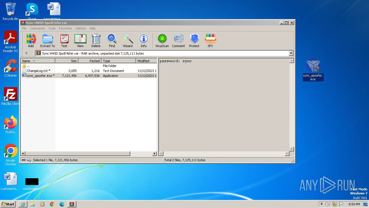
Task: Sort files by Size column
Action: click(x=67, y=61)
